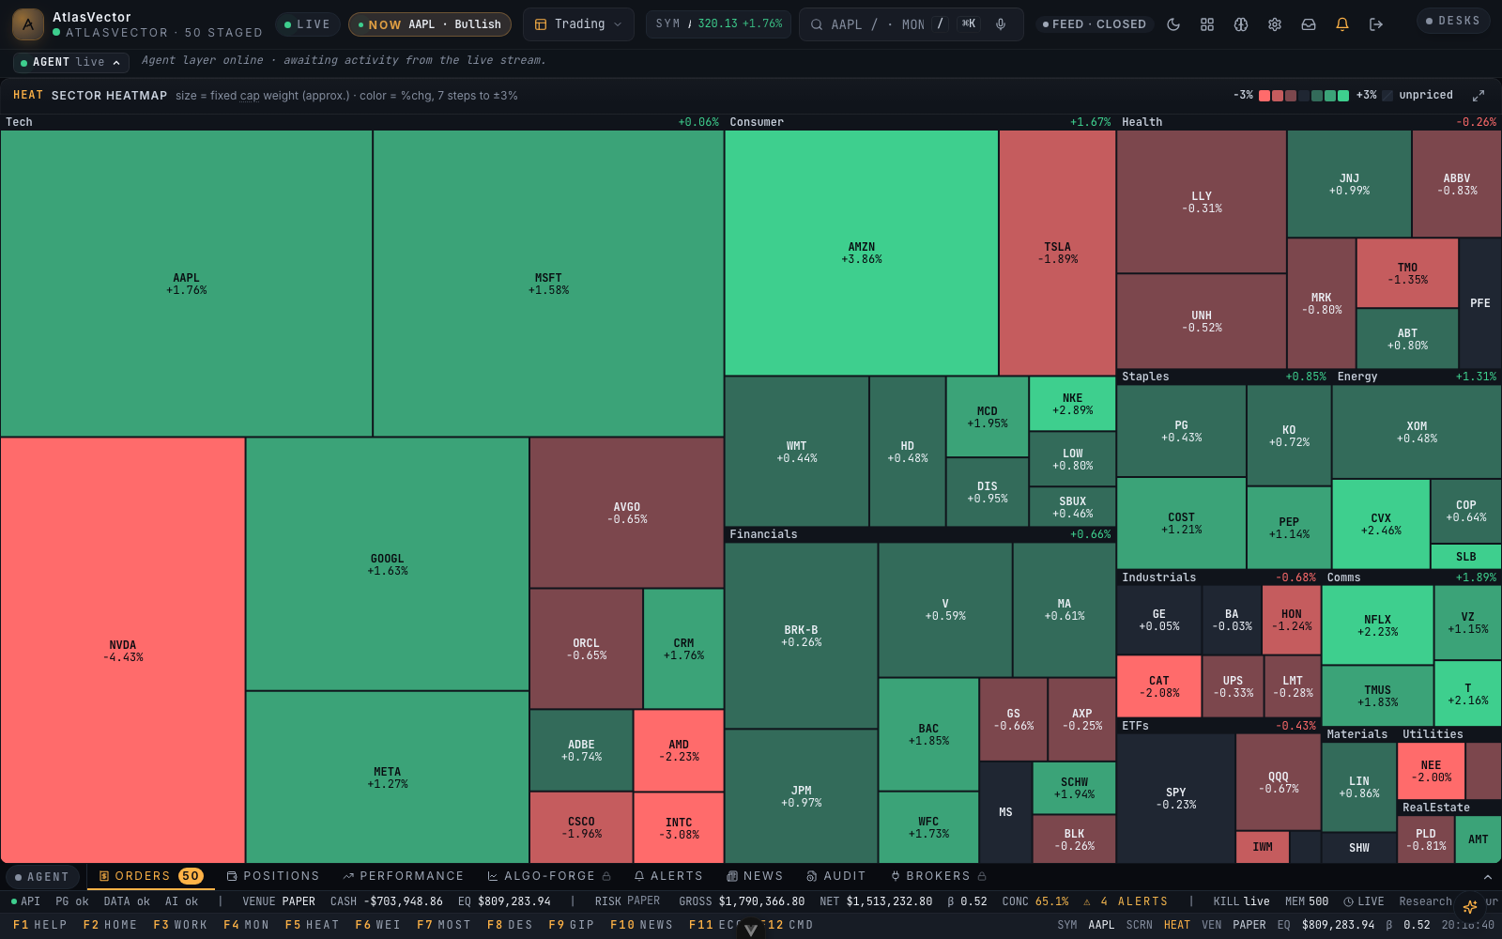Click the lock icon beside Brokers
Viewport: 1502px width, 939px height.
click(982, 876)
